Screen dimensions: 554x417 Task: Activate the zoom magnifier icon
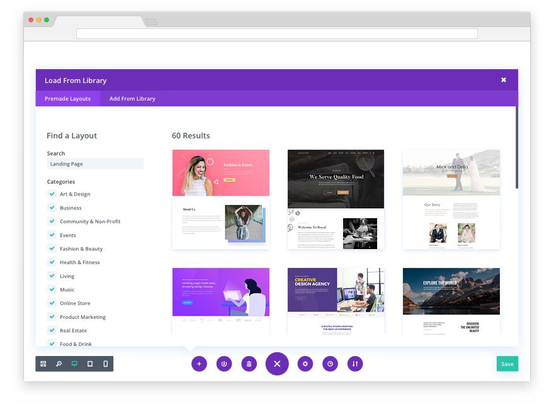click(59, 364)
